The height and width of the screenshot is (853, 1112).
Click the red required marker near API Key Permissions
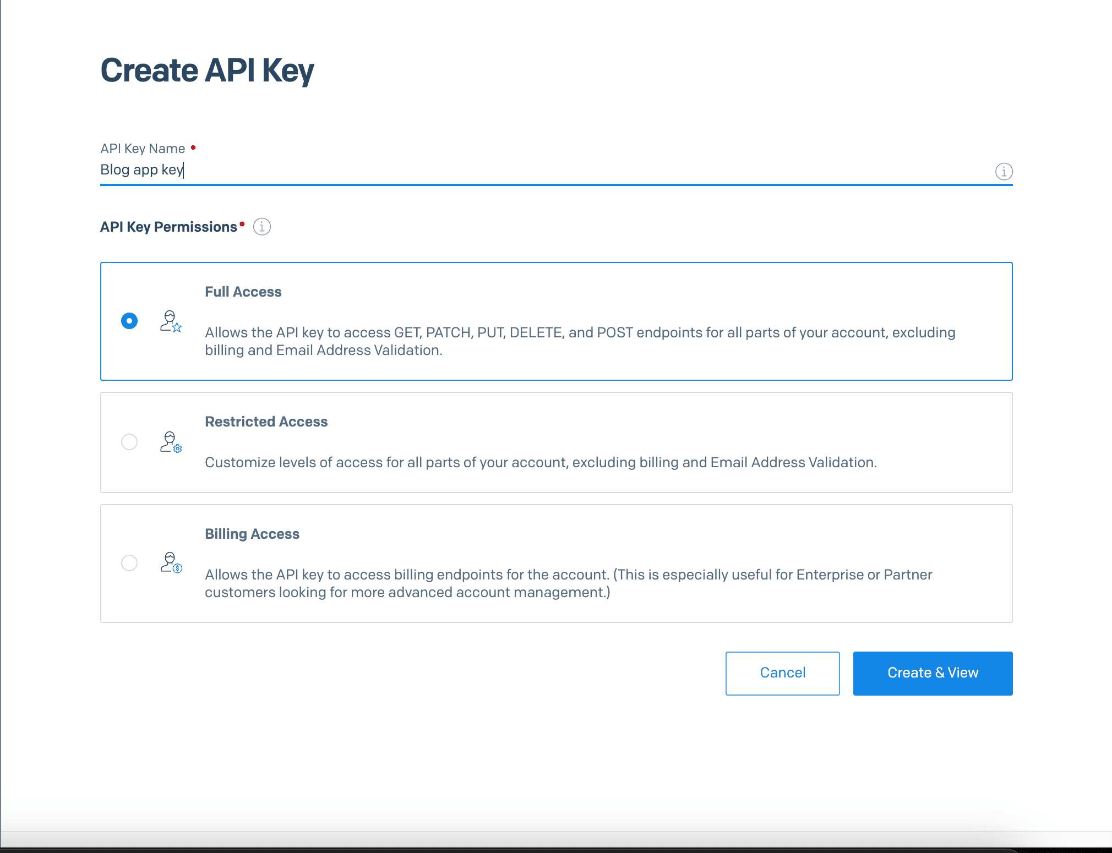pos(242,223)
